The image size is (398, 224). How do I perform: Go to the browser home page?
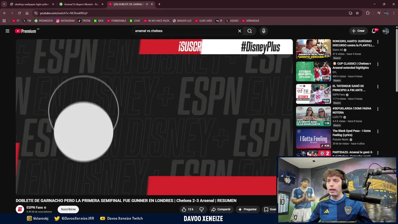coord(27,13)
